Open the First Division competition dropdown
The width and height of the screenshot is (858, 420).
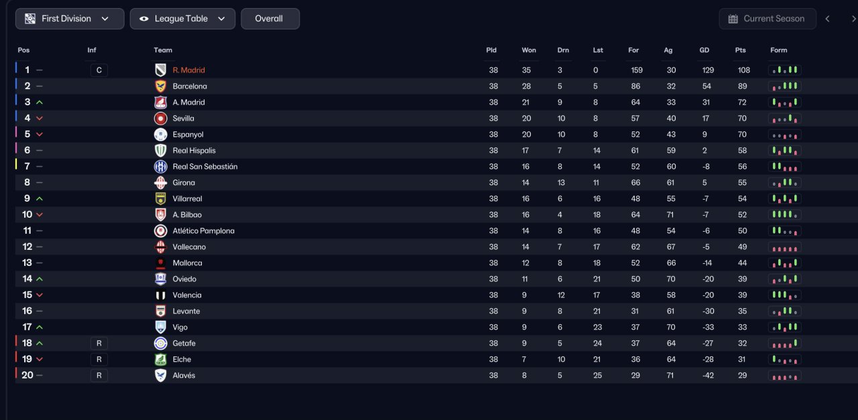click(70, 19)
